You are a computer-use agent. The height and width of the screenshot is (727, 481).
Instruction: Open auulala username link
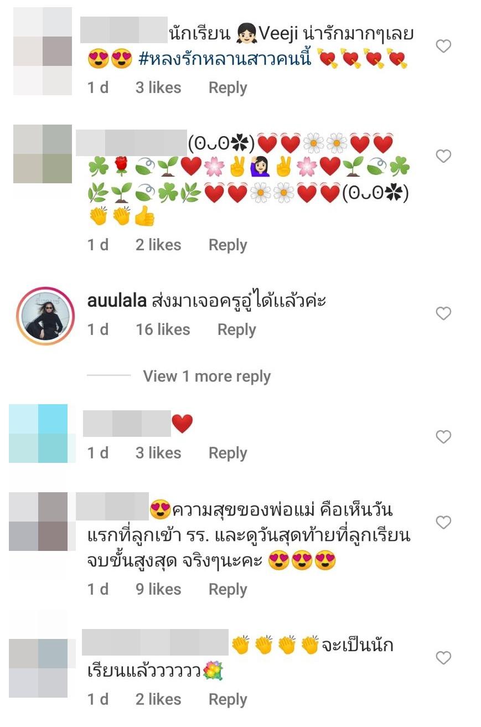pos(117,301)
